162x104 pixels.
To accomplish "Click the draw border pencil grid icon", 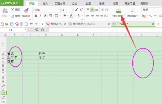I will click(x=57, y=16).
